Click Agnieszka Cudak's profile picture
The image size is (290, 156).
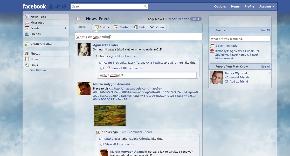(x=84, y=50)
